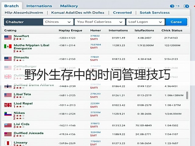Open the Libal Teta entry
The height and width of the screenshot is (146, 195).
[22, 94]
